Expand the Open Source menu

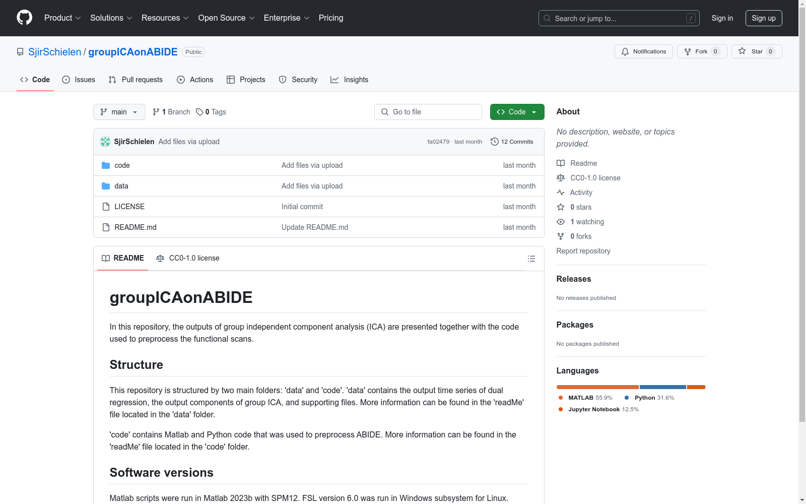pyautogui.click(x=227, y=18)
